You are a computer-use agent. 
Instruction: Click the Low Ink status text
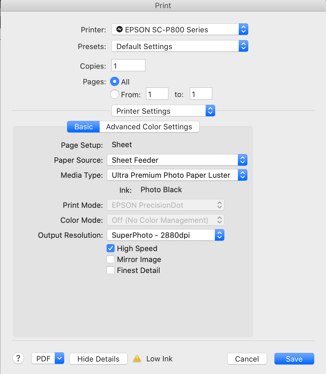159,359
